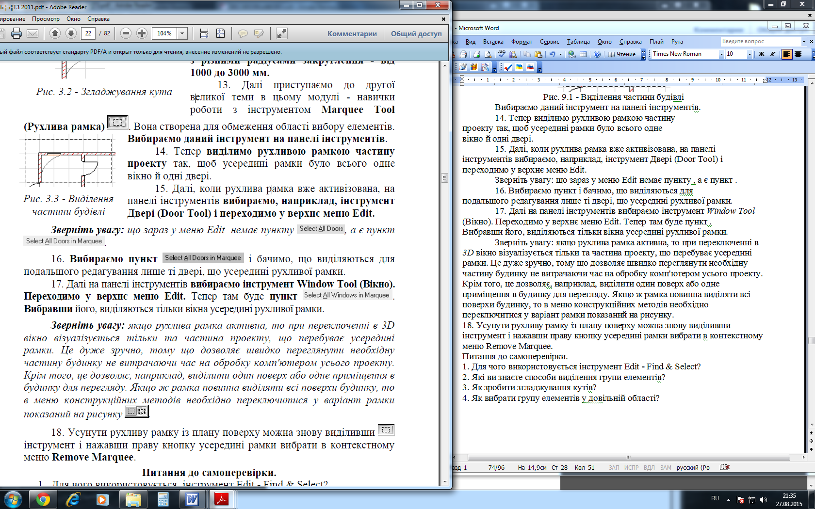Toggle ВДЛ extend selection indicator
This screenshot has height=509, width=815.
(x=649, y=468)
